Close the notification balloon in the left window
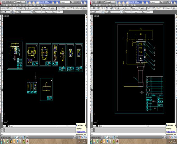 85,125
